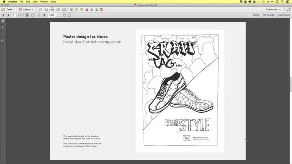Activate the Hand pan tool
The height and width of the screenshot is (164, 292).
[x=32, y=15]
